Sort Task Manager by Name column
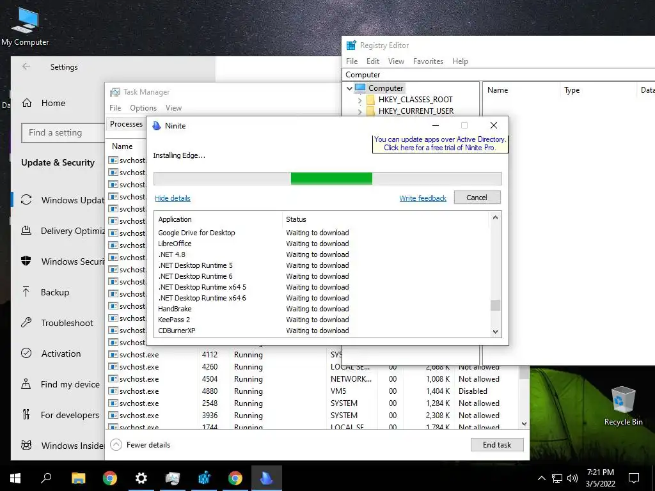 122,146
